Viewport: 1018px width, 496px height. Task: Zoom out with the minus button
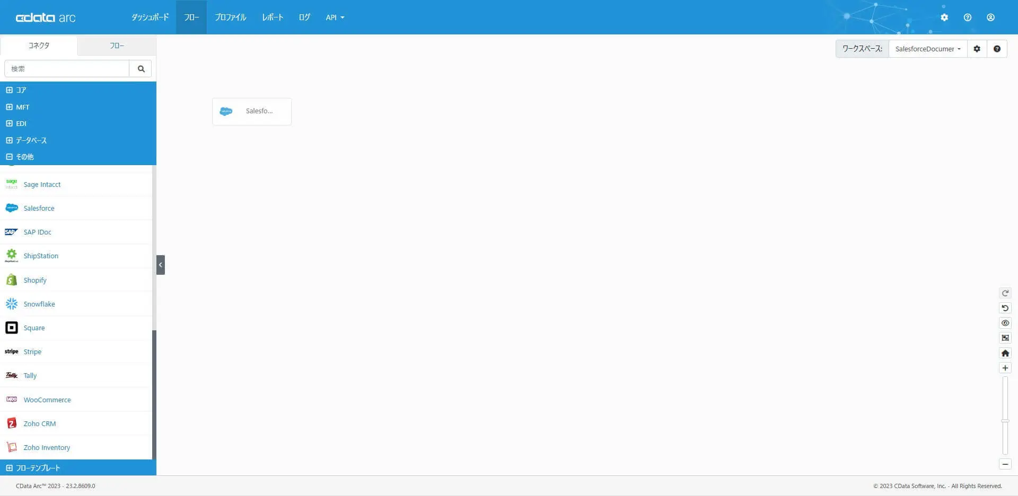tap(1005, 464)
